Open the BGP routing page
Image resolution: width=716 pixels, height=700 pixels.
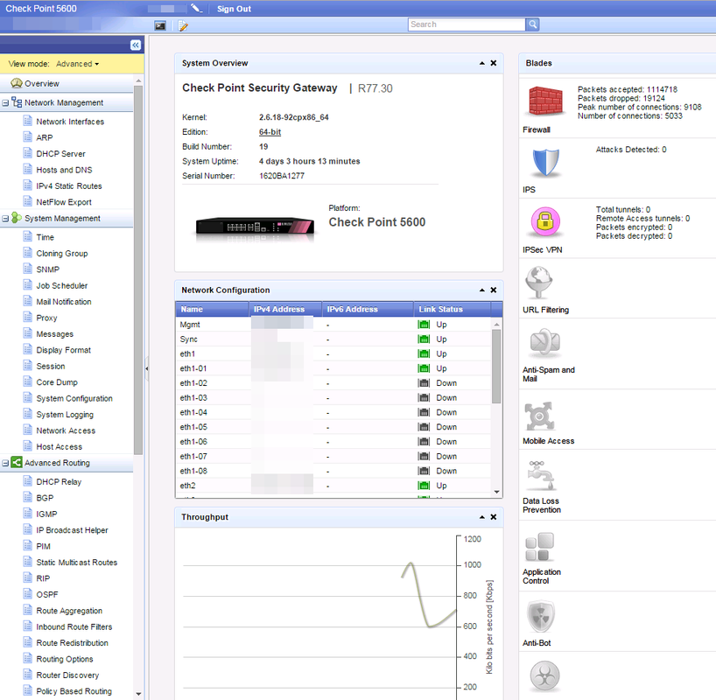tap(45, 498)
